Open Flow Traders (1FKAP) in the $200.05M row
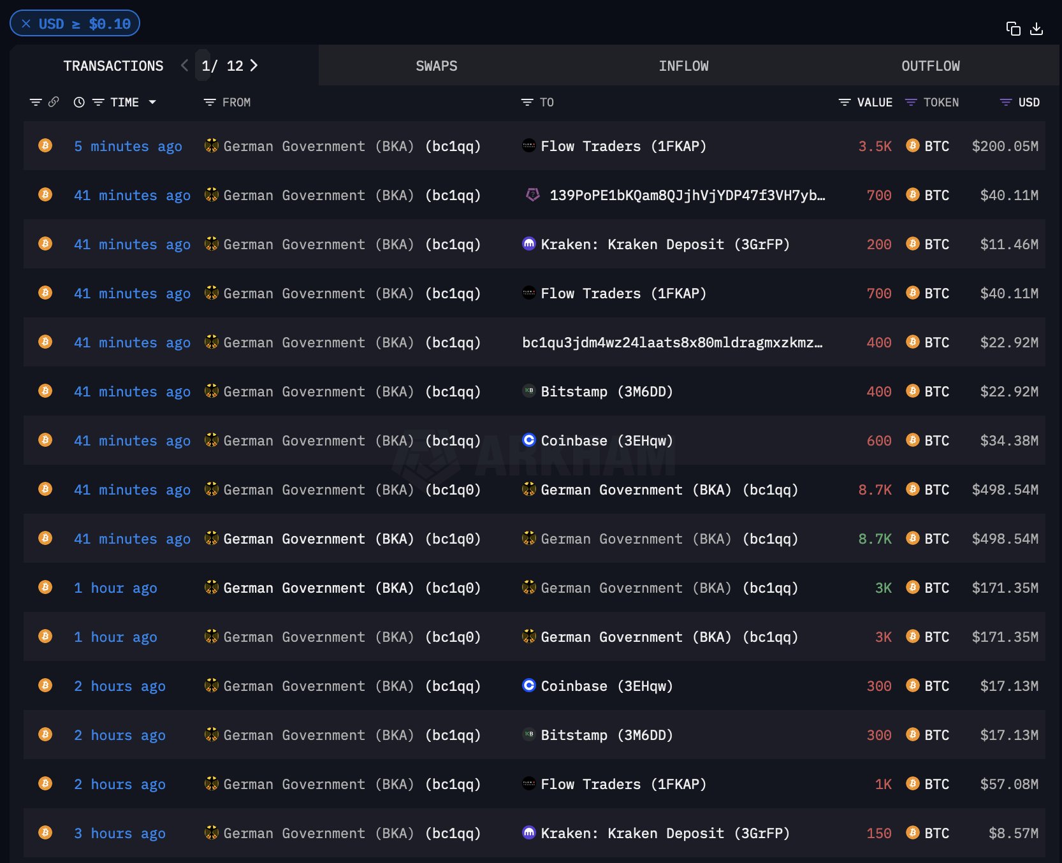 coord(623,146)
